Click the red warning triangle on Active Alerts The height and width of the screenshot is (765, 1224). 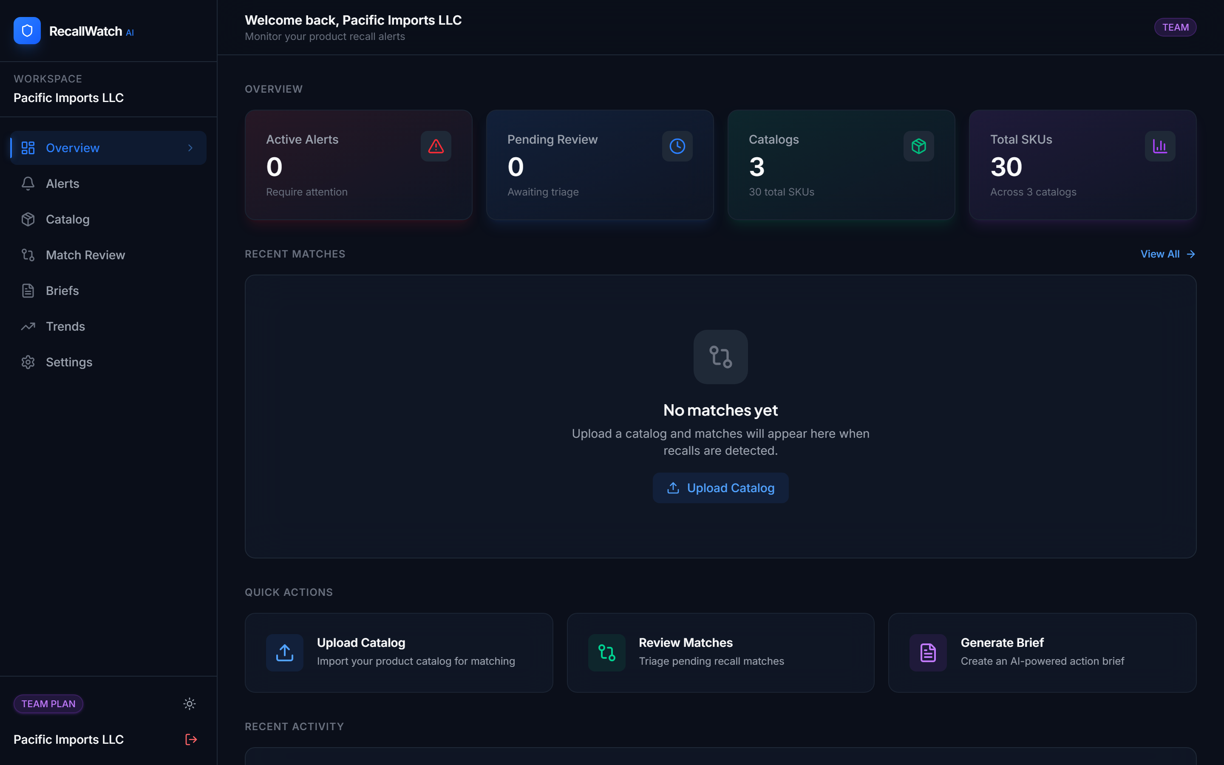tap(435, 146)
